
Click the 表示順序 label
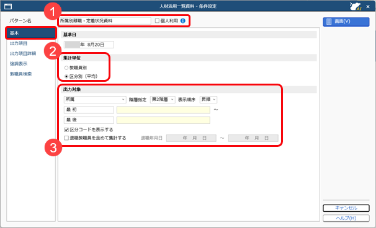pos(187,100)
